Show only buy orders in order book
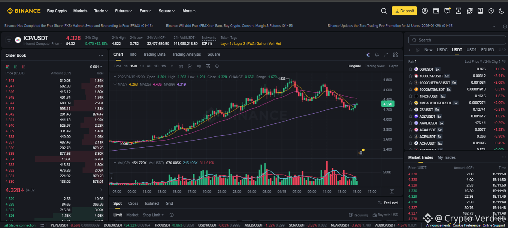The image size is (508, 228). (16, 67)
